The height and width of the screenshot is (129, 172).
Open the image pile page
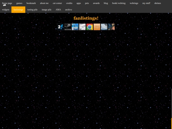47,10
